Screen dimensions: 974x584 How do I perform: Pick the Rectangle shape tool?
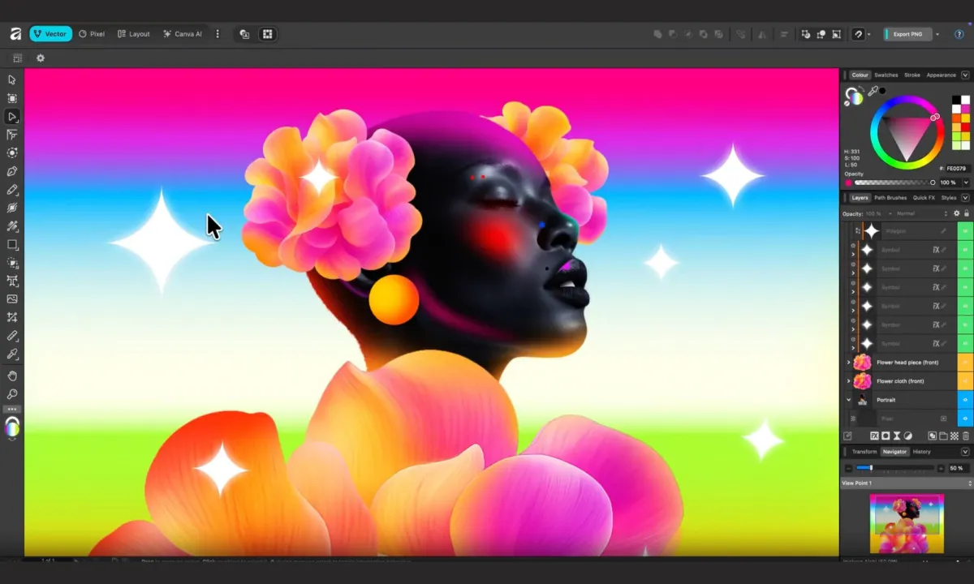tap(12, 244)
